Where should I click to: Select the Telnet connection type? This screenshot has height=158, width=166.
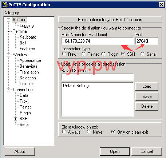[x=84, y=54]
